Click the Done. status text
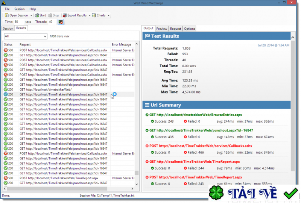Image resolution: width=301 pixels, height=203 pixels. [x=6, y=195]
